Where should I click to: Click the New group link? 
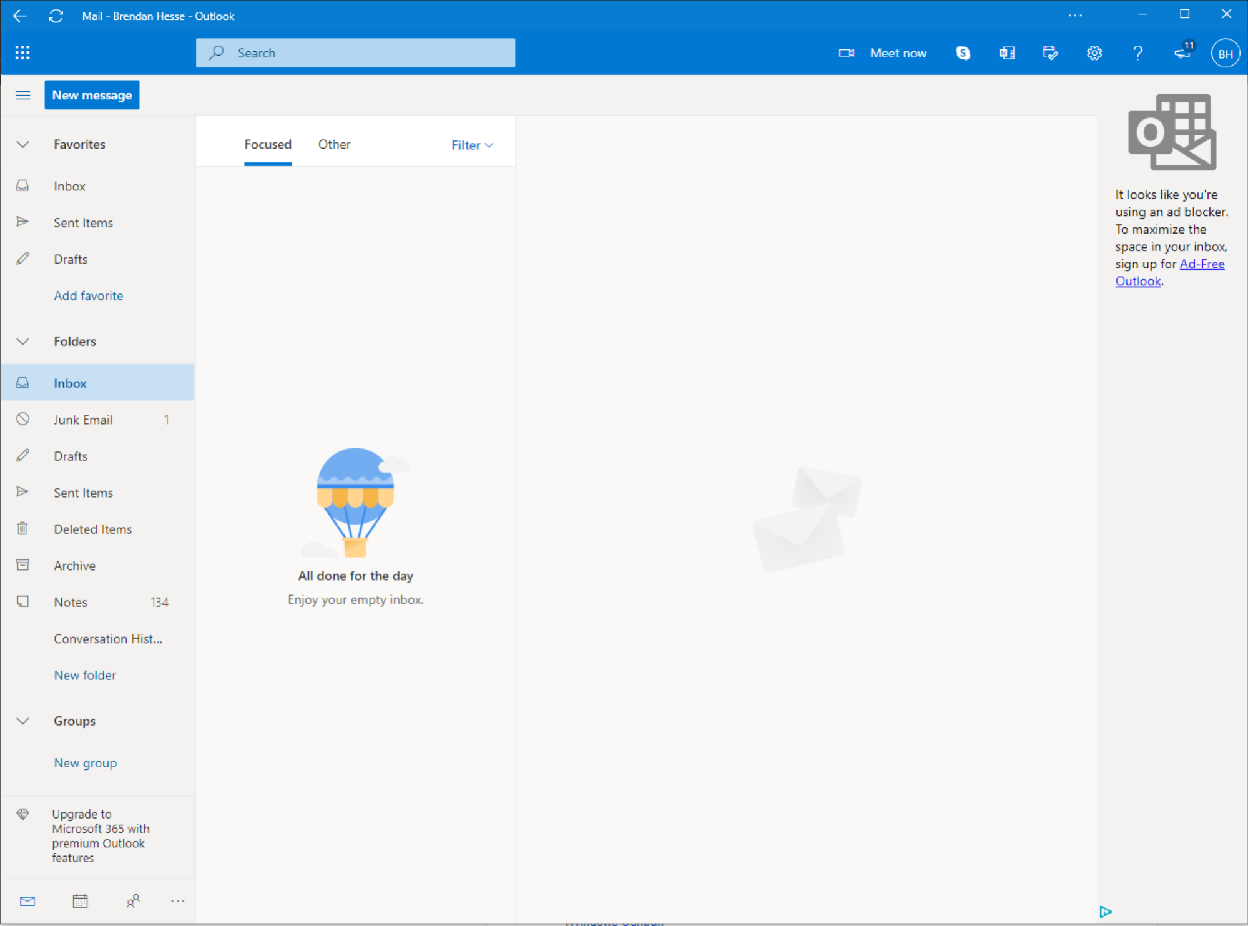click(85, 762)
